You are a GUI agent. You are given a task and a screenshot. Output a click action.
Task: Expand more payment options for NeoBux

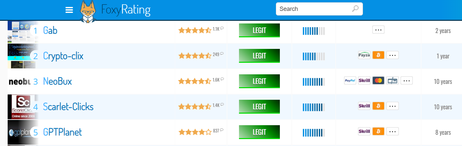click(406, 81)
